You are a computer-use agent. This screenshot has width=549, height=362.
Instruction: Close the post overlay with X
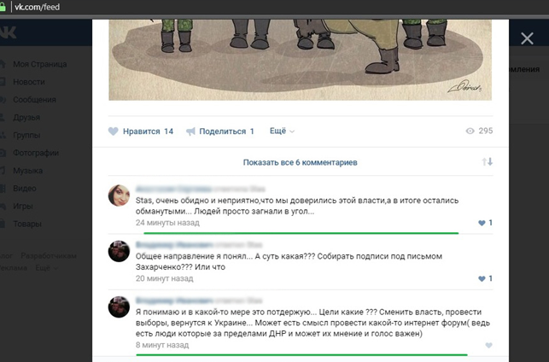(527, 38)
